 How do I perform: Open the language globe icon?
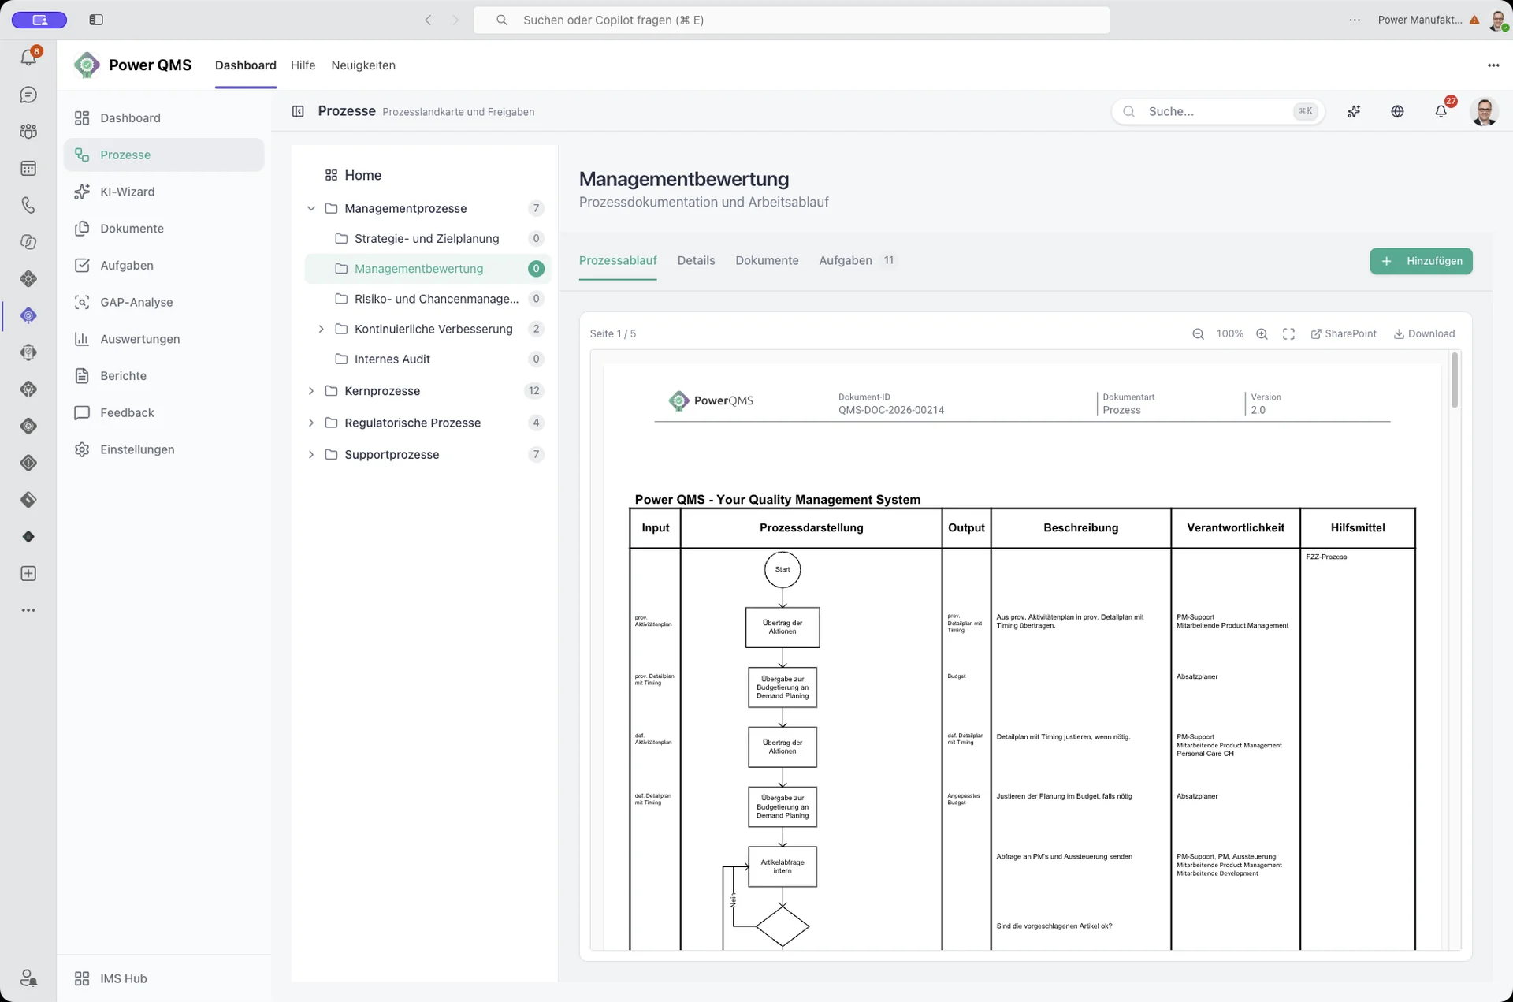[1397, 111]
